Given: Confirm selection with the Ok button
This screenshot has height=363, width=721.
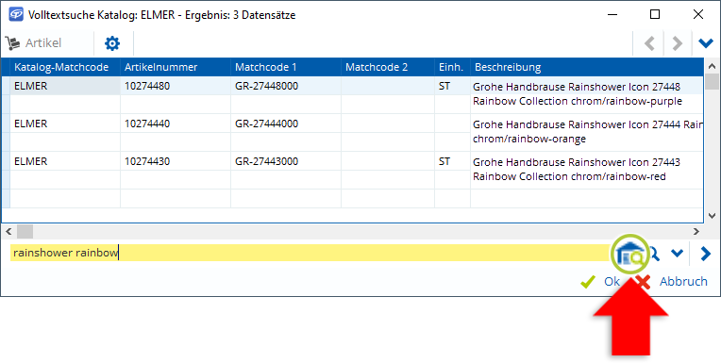Looking at the screenshot, I should pyautogui.click(x=600, y=281).
